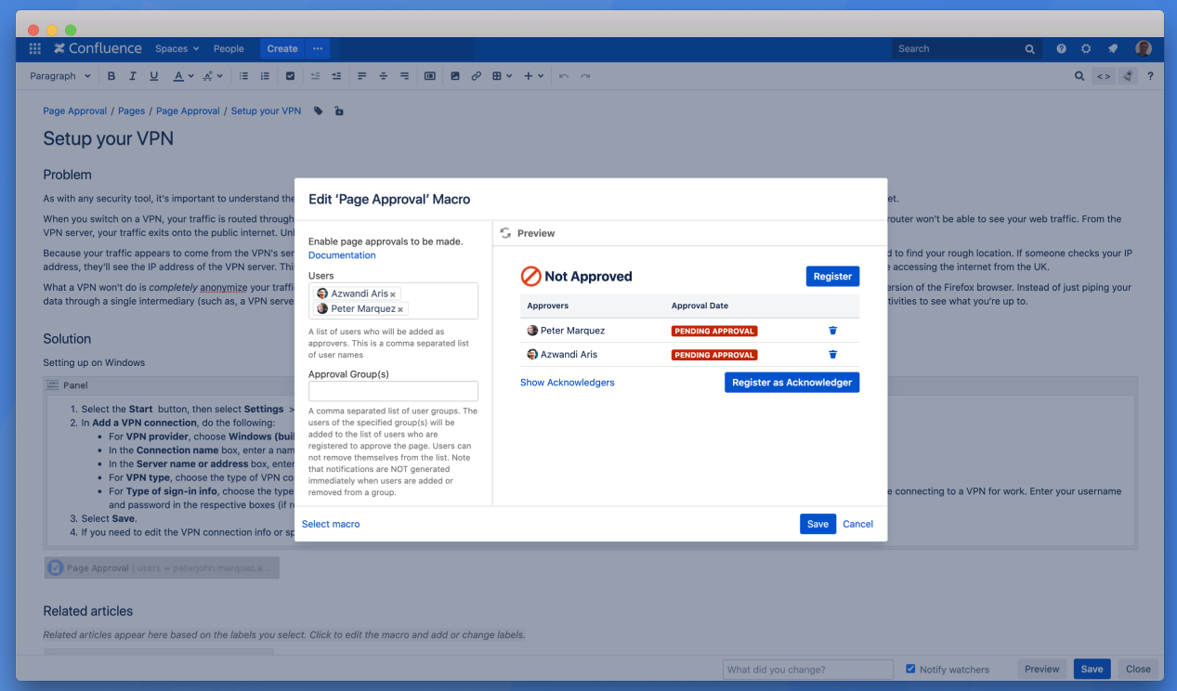Click the Close button in footer
This screenshot has height=691, width=1177.
tap(1138, 669)
